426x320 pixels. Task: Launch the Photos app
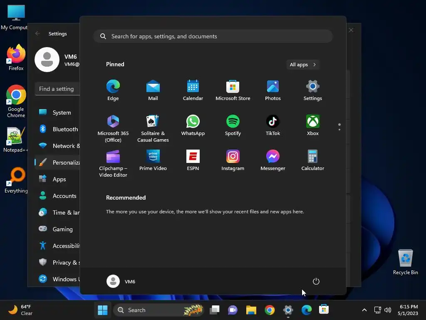point(273,90)
